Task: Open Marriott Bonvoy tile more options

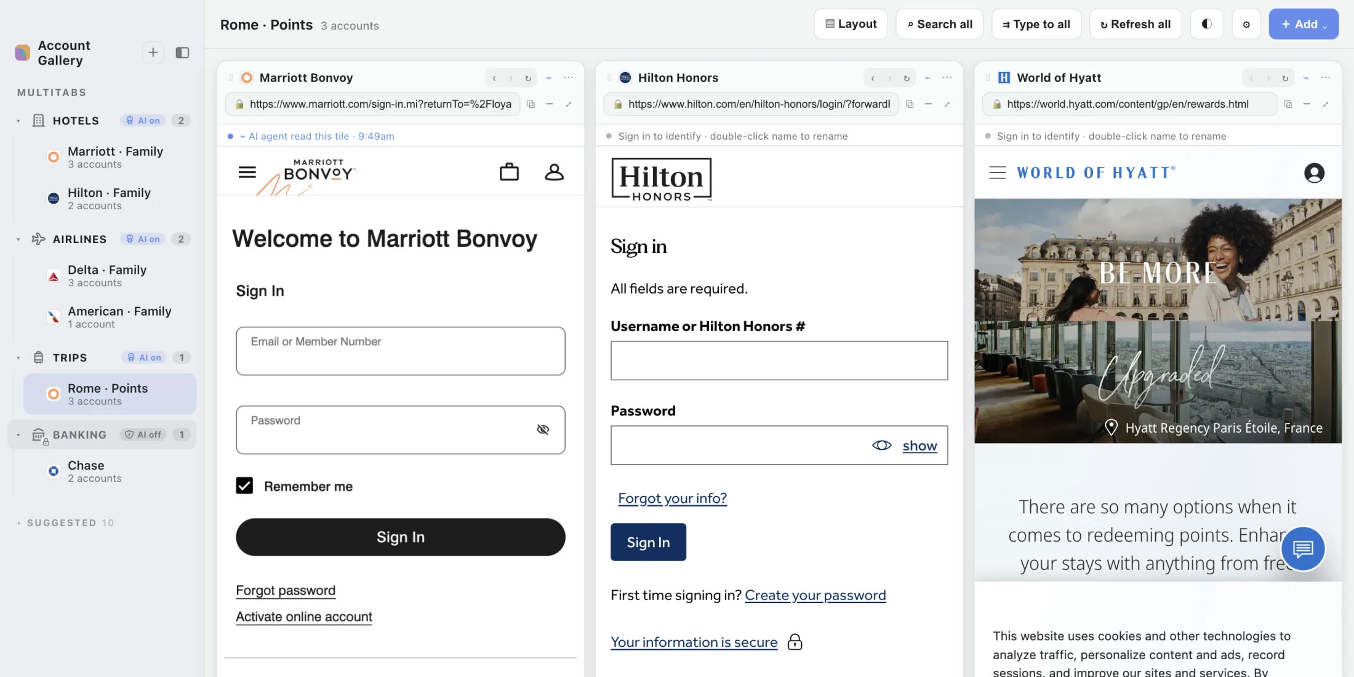Action: pyautogui.click(x=569, y=78)
